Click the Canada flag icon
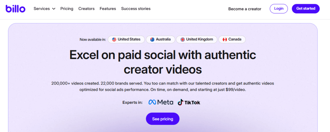Image resolution: width=330 pixels, height=132 pixels. tap(225, 39)
